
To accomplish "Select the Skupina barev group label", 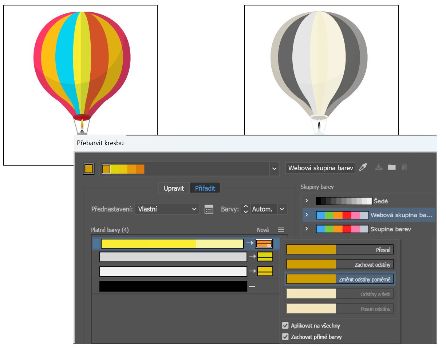I will click(391, 229).
